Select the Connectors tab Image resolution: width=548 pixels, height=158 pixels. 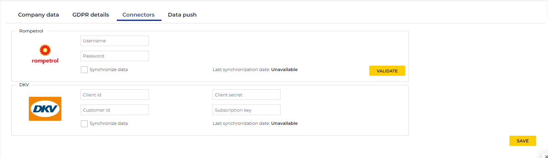pos(138,15)
